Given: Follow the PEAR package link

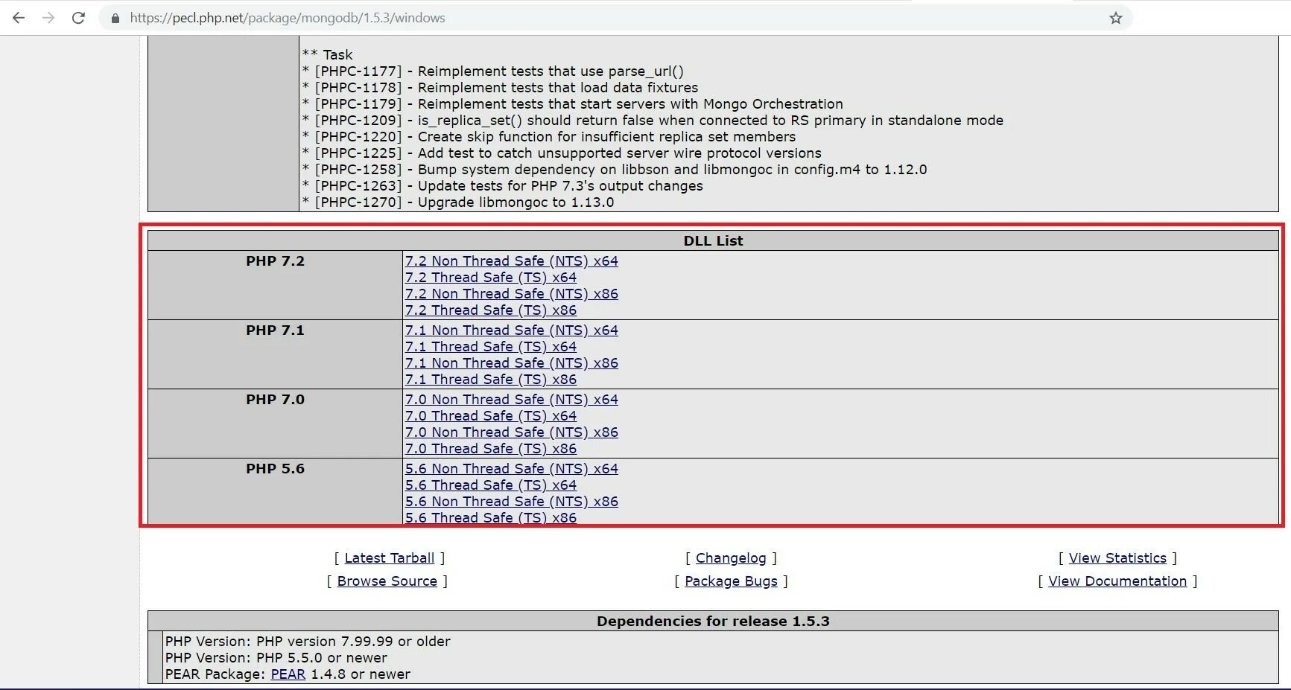Looking at the screenshot, I should [288, 674].
